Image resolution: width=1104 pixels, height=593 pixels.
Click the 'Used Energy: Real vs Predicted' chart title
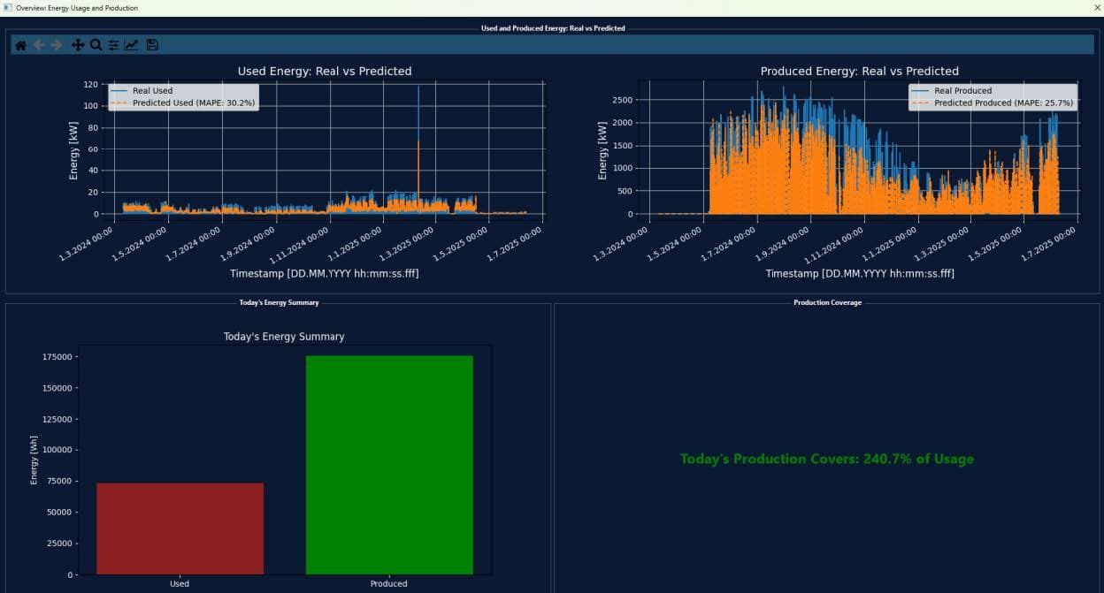pos(325,72)
